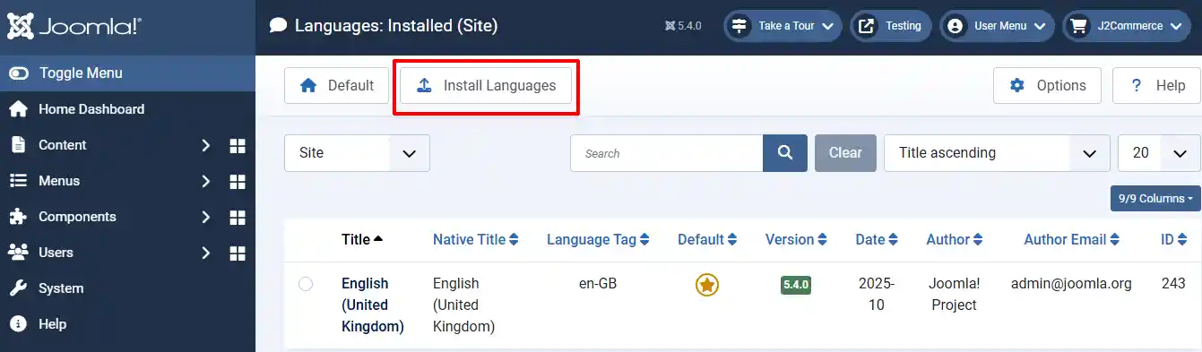Open the Components dashboard grid icon
1202x352 pixels.
pos(238,217)
